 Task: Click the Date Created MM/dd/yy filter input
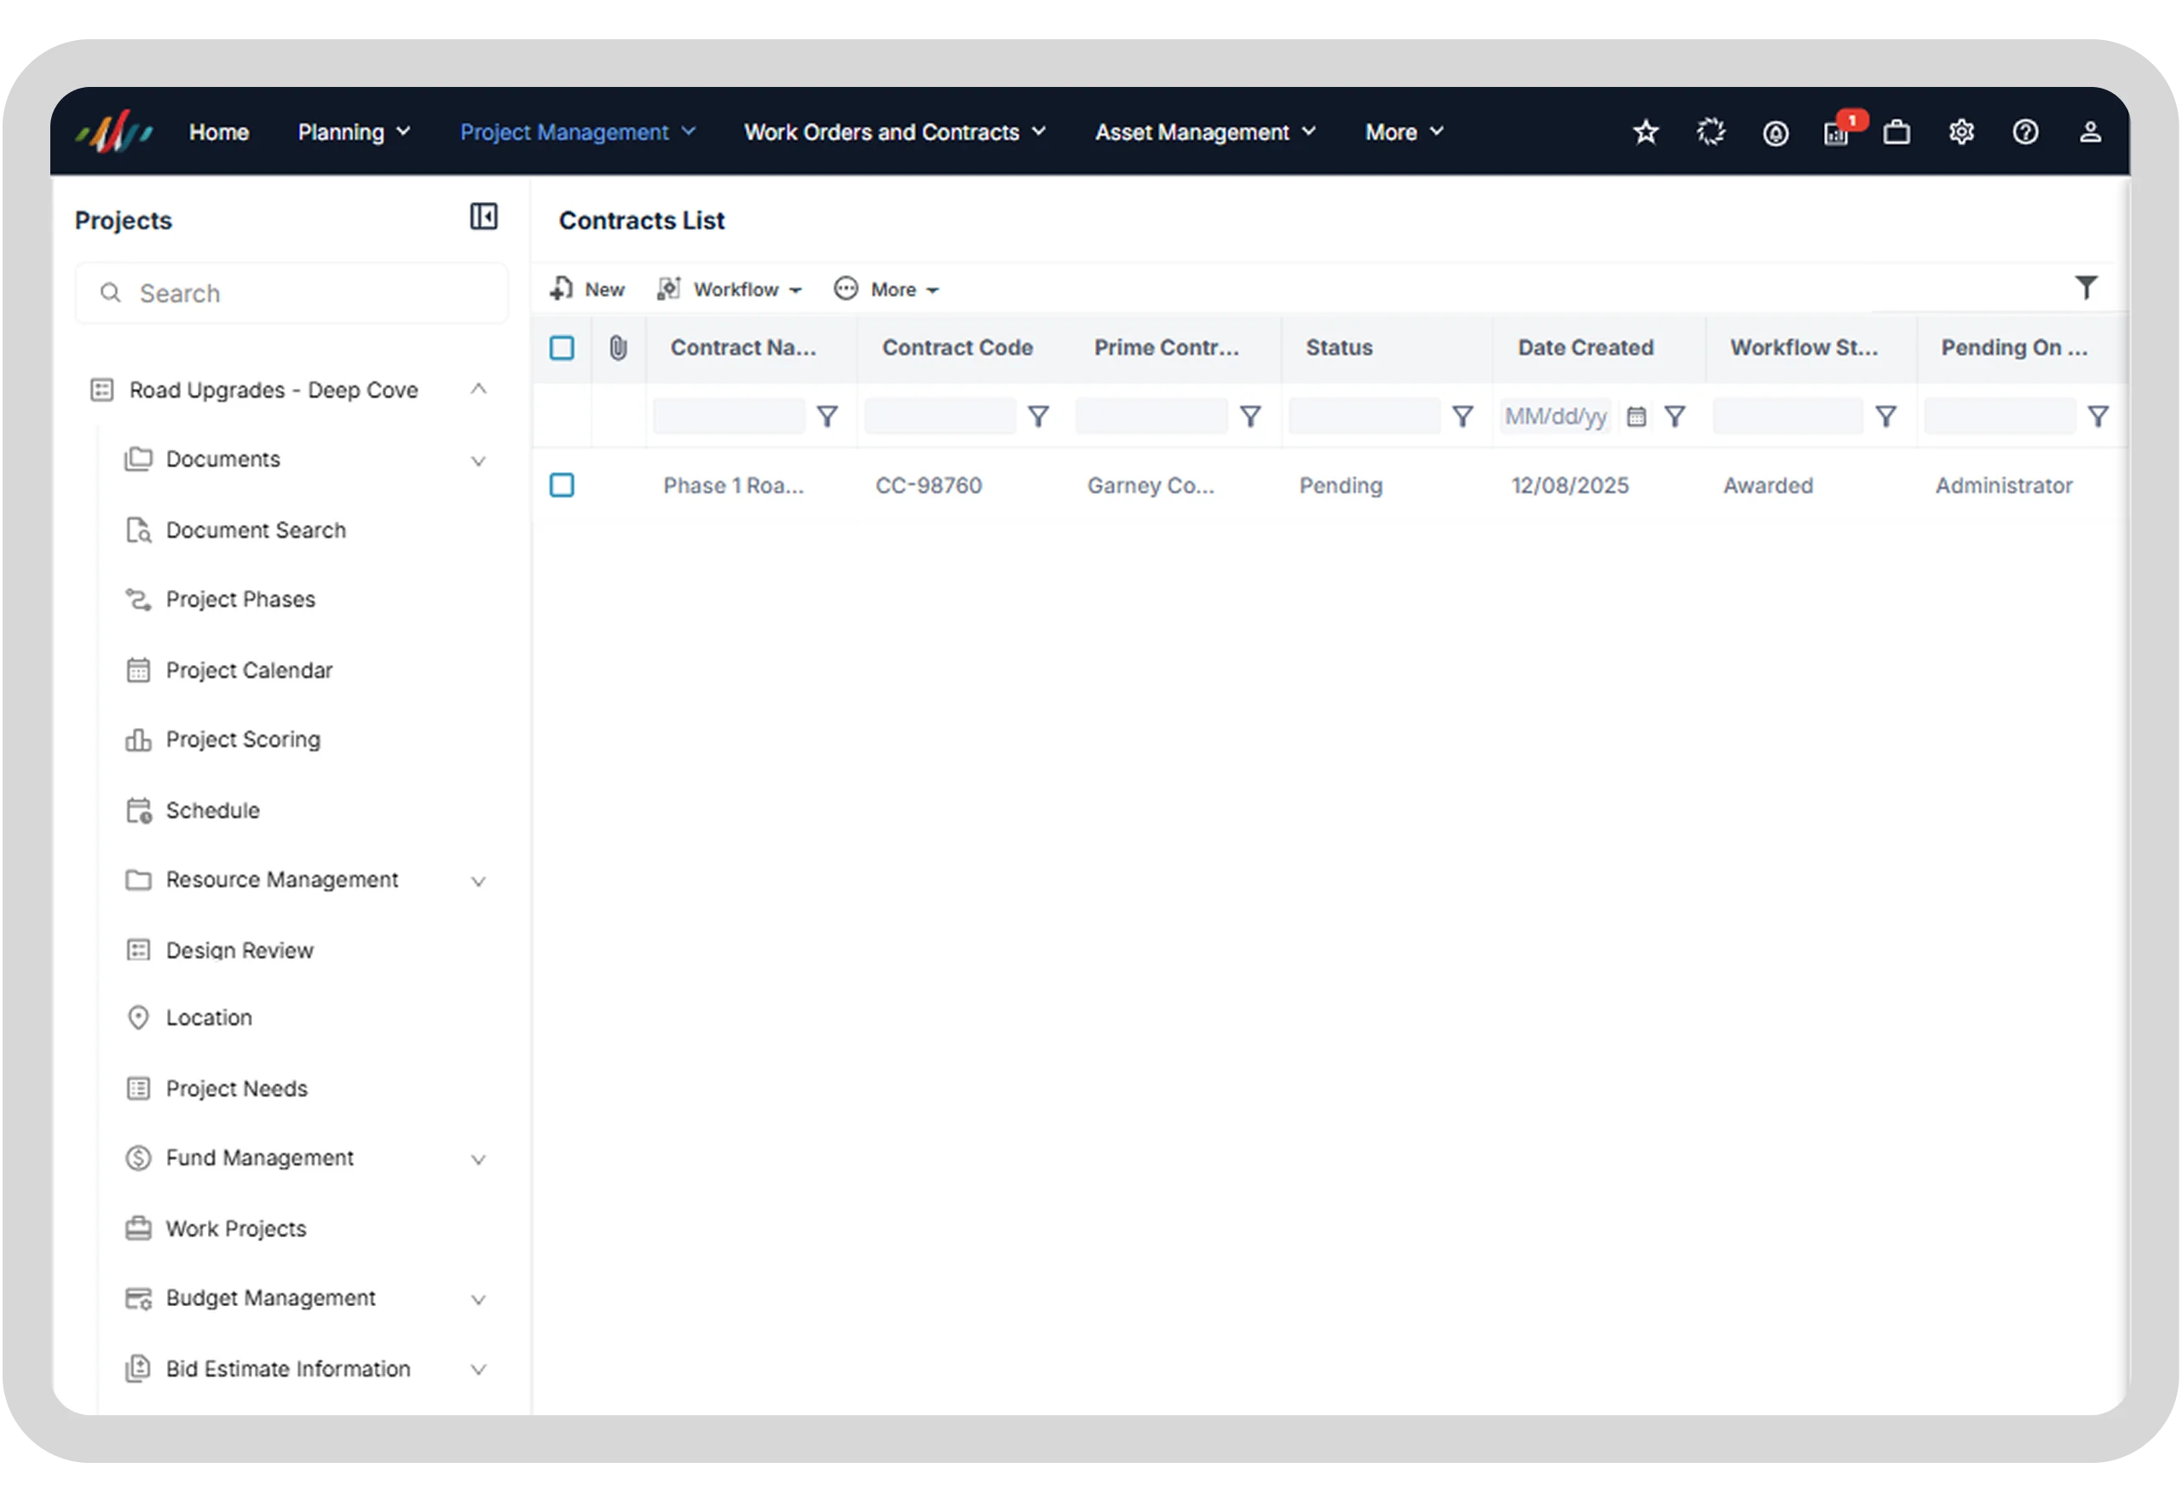(x=1556, y=416)
